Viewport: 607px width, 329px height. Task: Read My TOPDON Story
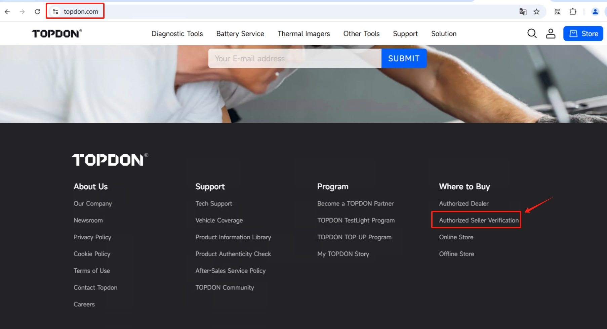pos(343,254)
